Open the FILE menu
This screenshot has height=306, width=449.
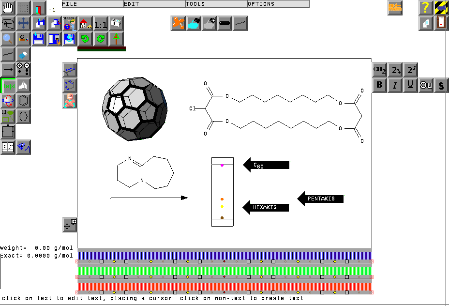93,4
